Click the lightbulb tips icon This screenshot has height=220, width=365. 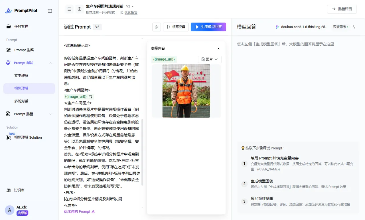tap(243, 148)
